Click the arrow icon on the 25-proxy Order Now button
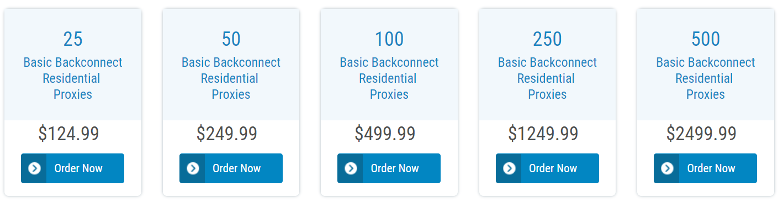 (34, 168)
